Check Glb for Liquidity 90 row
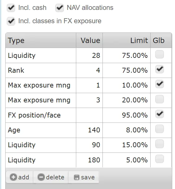Viewport: 175px width, 189px height. click(160, 144)
